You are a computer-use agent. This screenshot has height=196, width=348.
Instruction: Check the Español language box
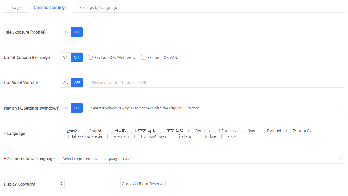pos(263,131)
